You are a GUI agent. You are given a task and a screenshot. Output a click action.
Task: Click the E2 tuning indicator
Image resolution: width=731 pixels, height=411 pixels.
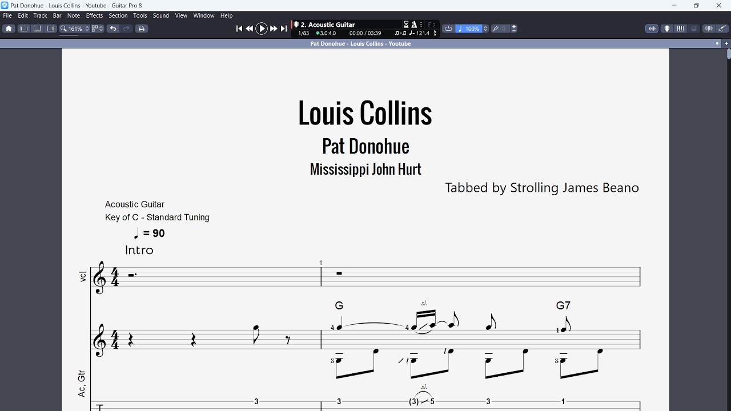pos(432,25)
